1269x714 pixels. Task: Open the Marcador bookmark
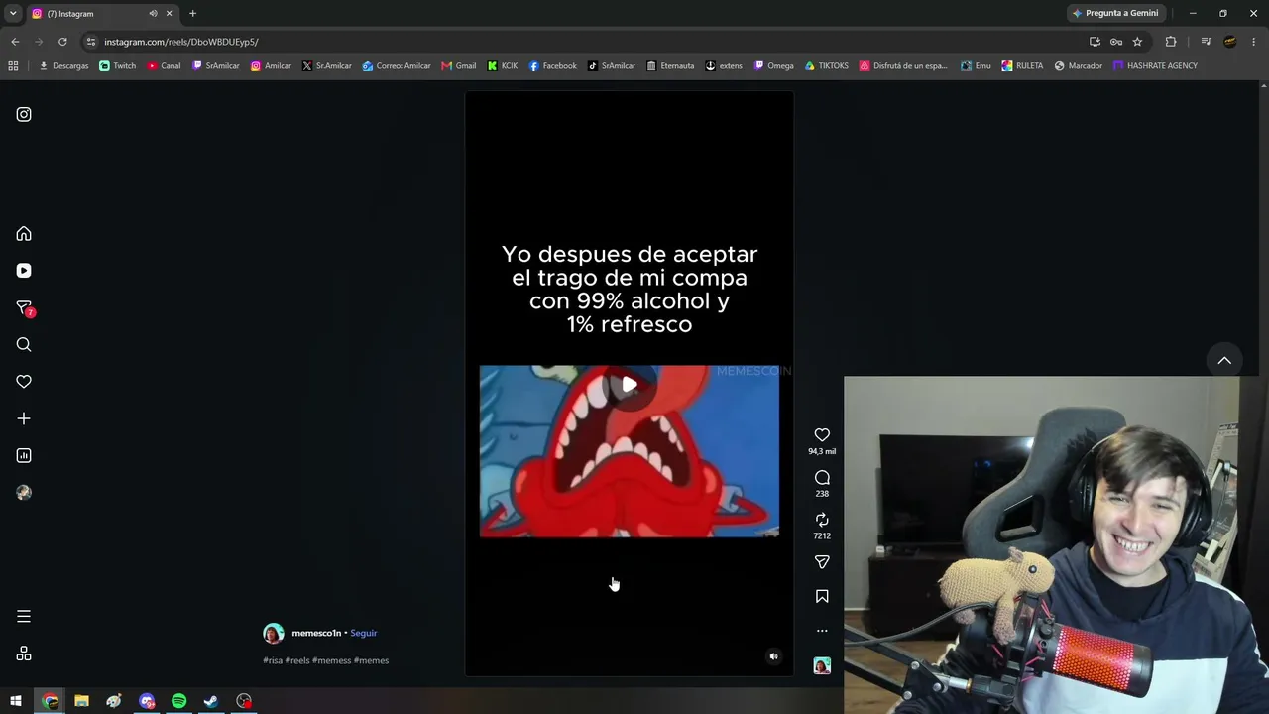click(x=1078, y=66)
